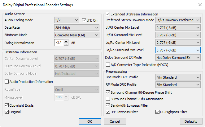Screen dimensions: 205x127
Task: Close the Dolby Digital Encoder Settings dialog
Action: 200,5
